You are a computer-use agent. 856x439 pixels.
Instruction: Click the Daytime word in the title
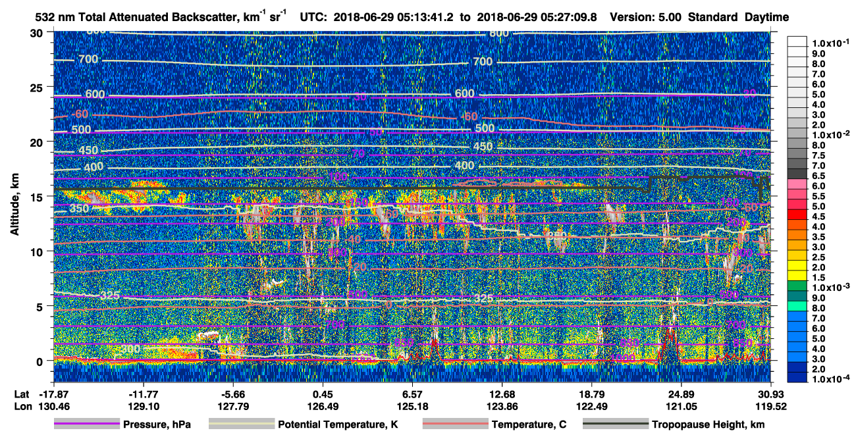point(767,17)
